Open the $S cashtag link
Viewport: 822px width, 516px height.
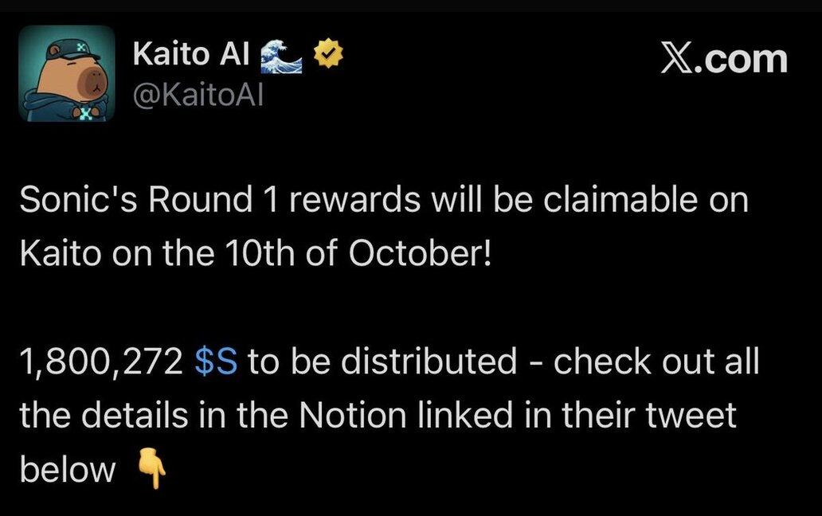coord(216,363)
